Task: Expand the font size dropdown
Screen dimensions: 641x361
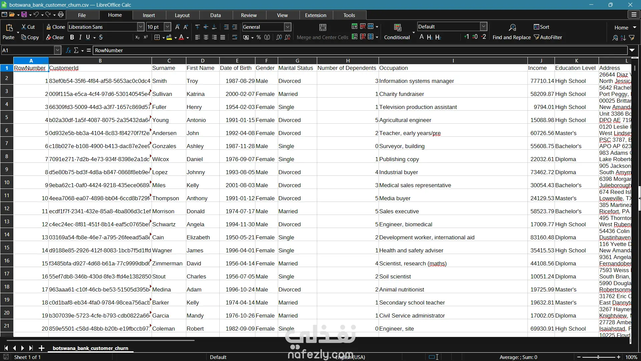Action: pyautogui.click(x=168, y=27)
